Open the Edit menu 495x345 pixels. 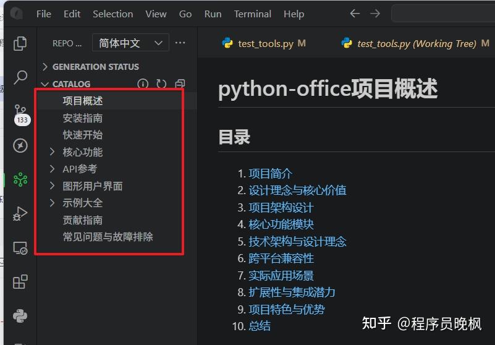pos(72,14)
